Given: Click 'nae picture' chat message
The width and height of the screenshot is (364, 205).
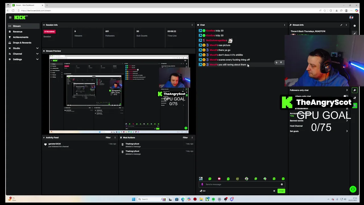Looking at the screenshot, I should pos(224,45).
